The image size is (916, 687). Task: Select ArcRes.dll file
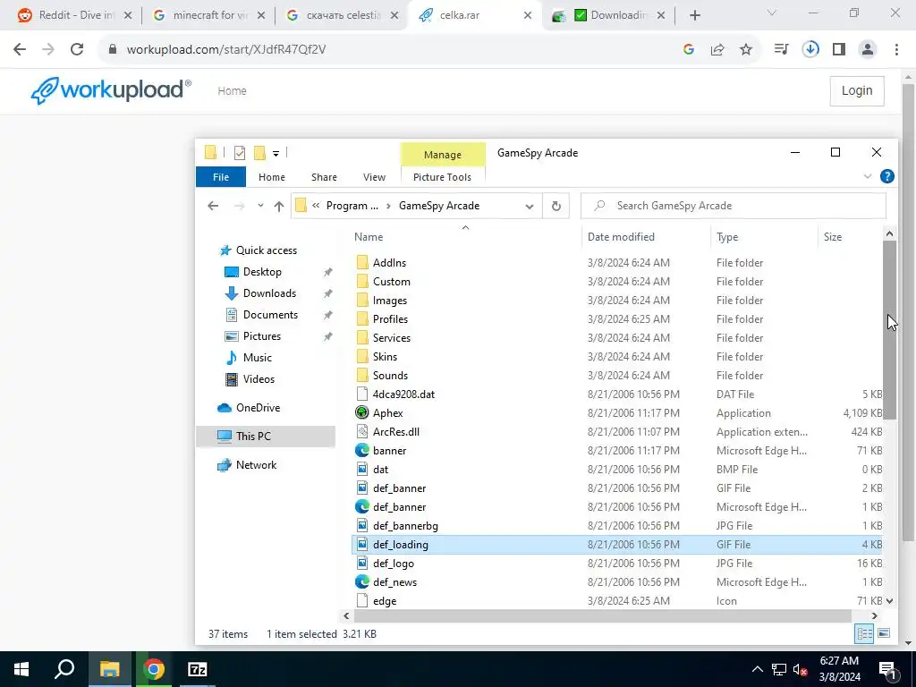click(x=395, y=432)
